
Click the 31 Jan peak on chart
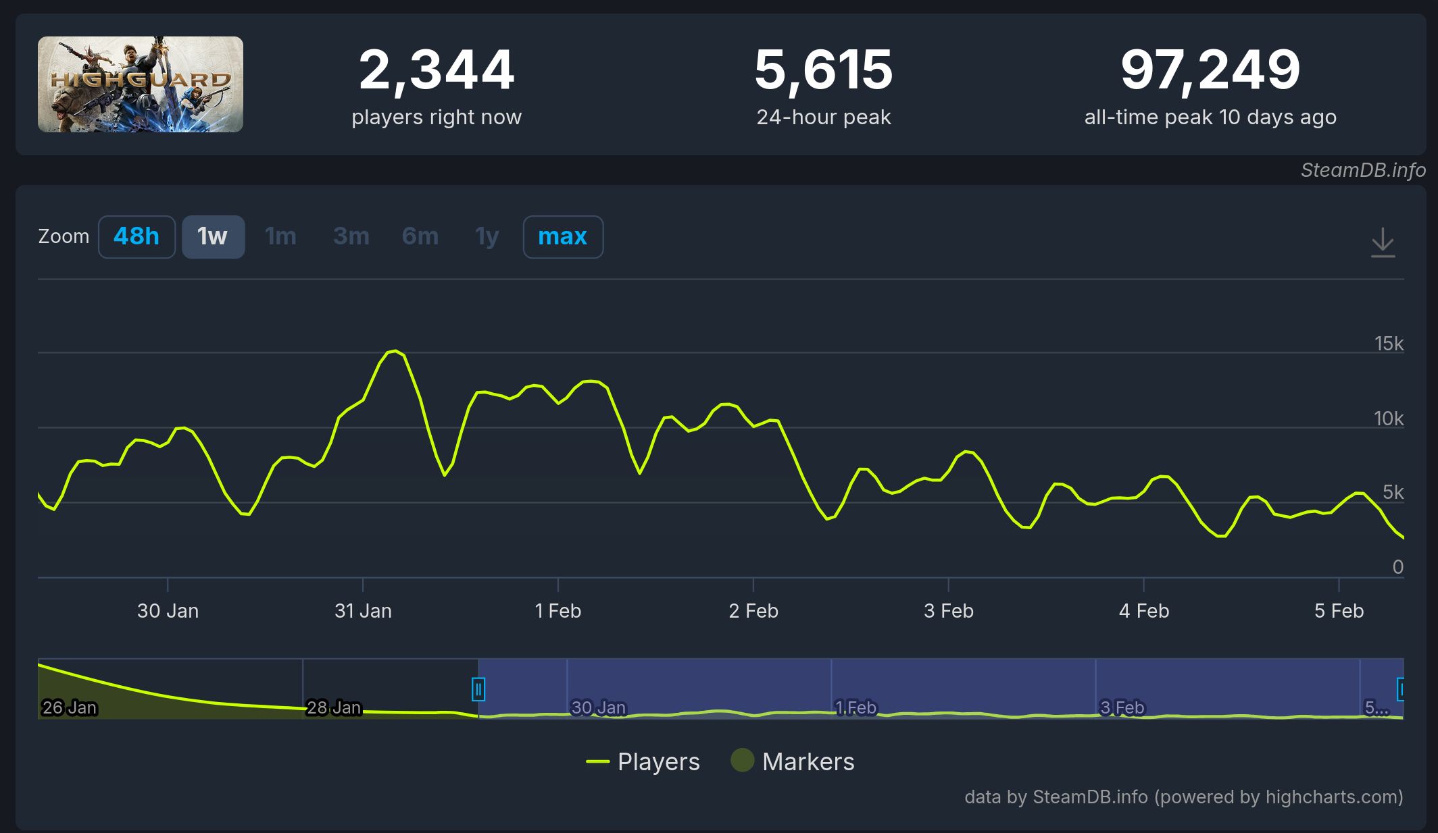click(394, 351)
